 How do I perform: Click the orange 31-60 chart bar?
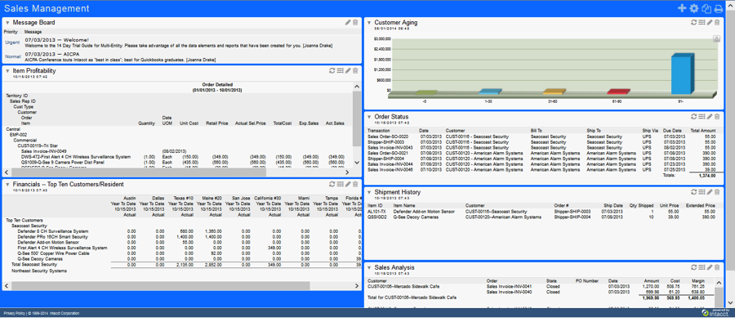[x=554, y=92]
